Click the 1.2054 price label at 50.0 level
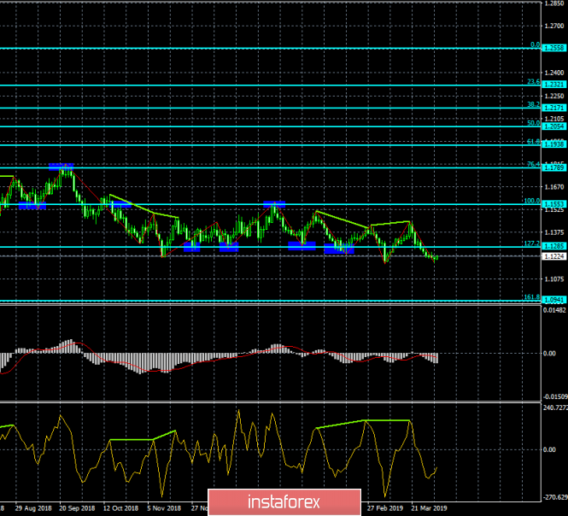568x516 pixels. (554, 126)
